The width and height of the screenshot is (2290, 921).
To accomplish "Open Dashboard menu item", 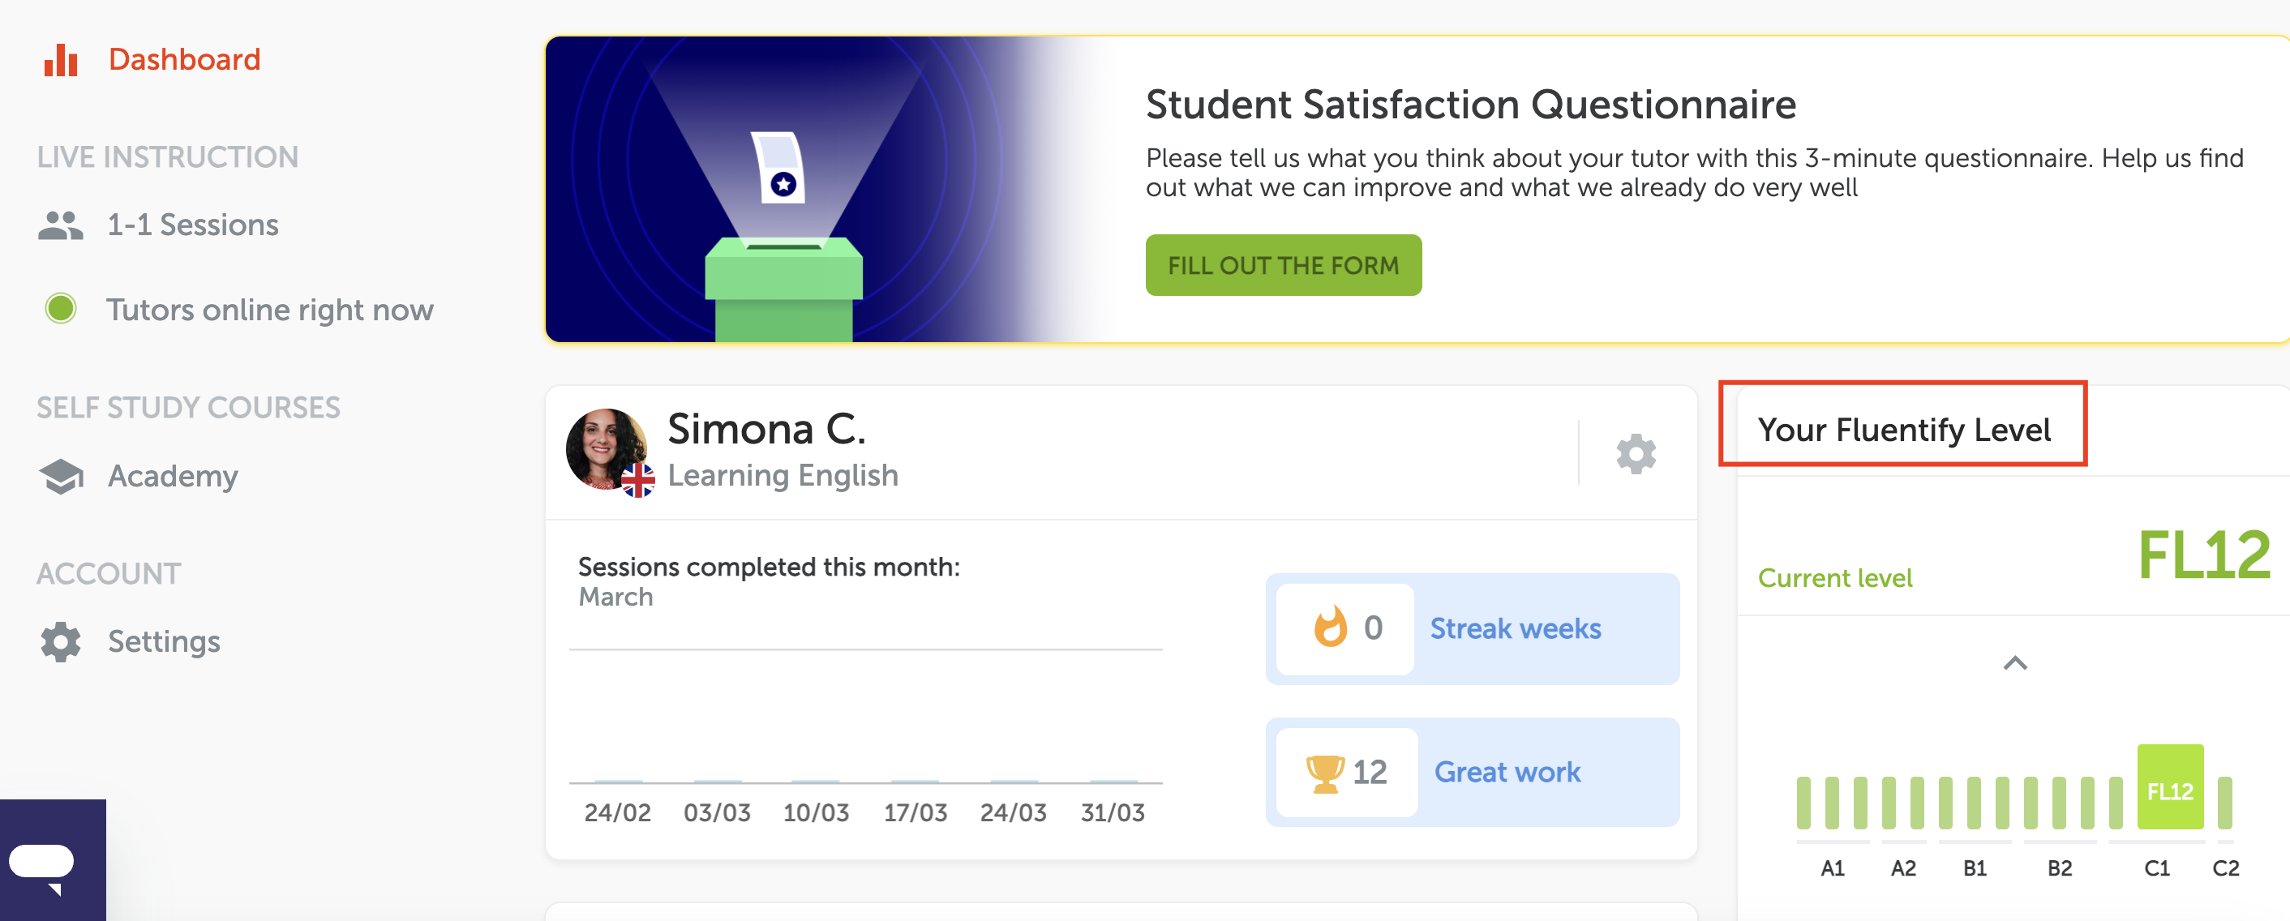I will (184, 59).
